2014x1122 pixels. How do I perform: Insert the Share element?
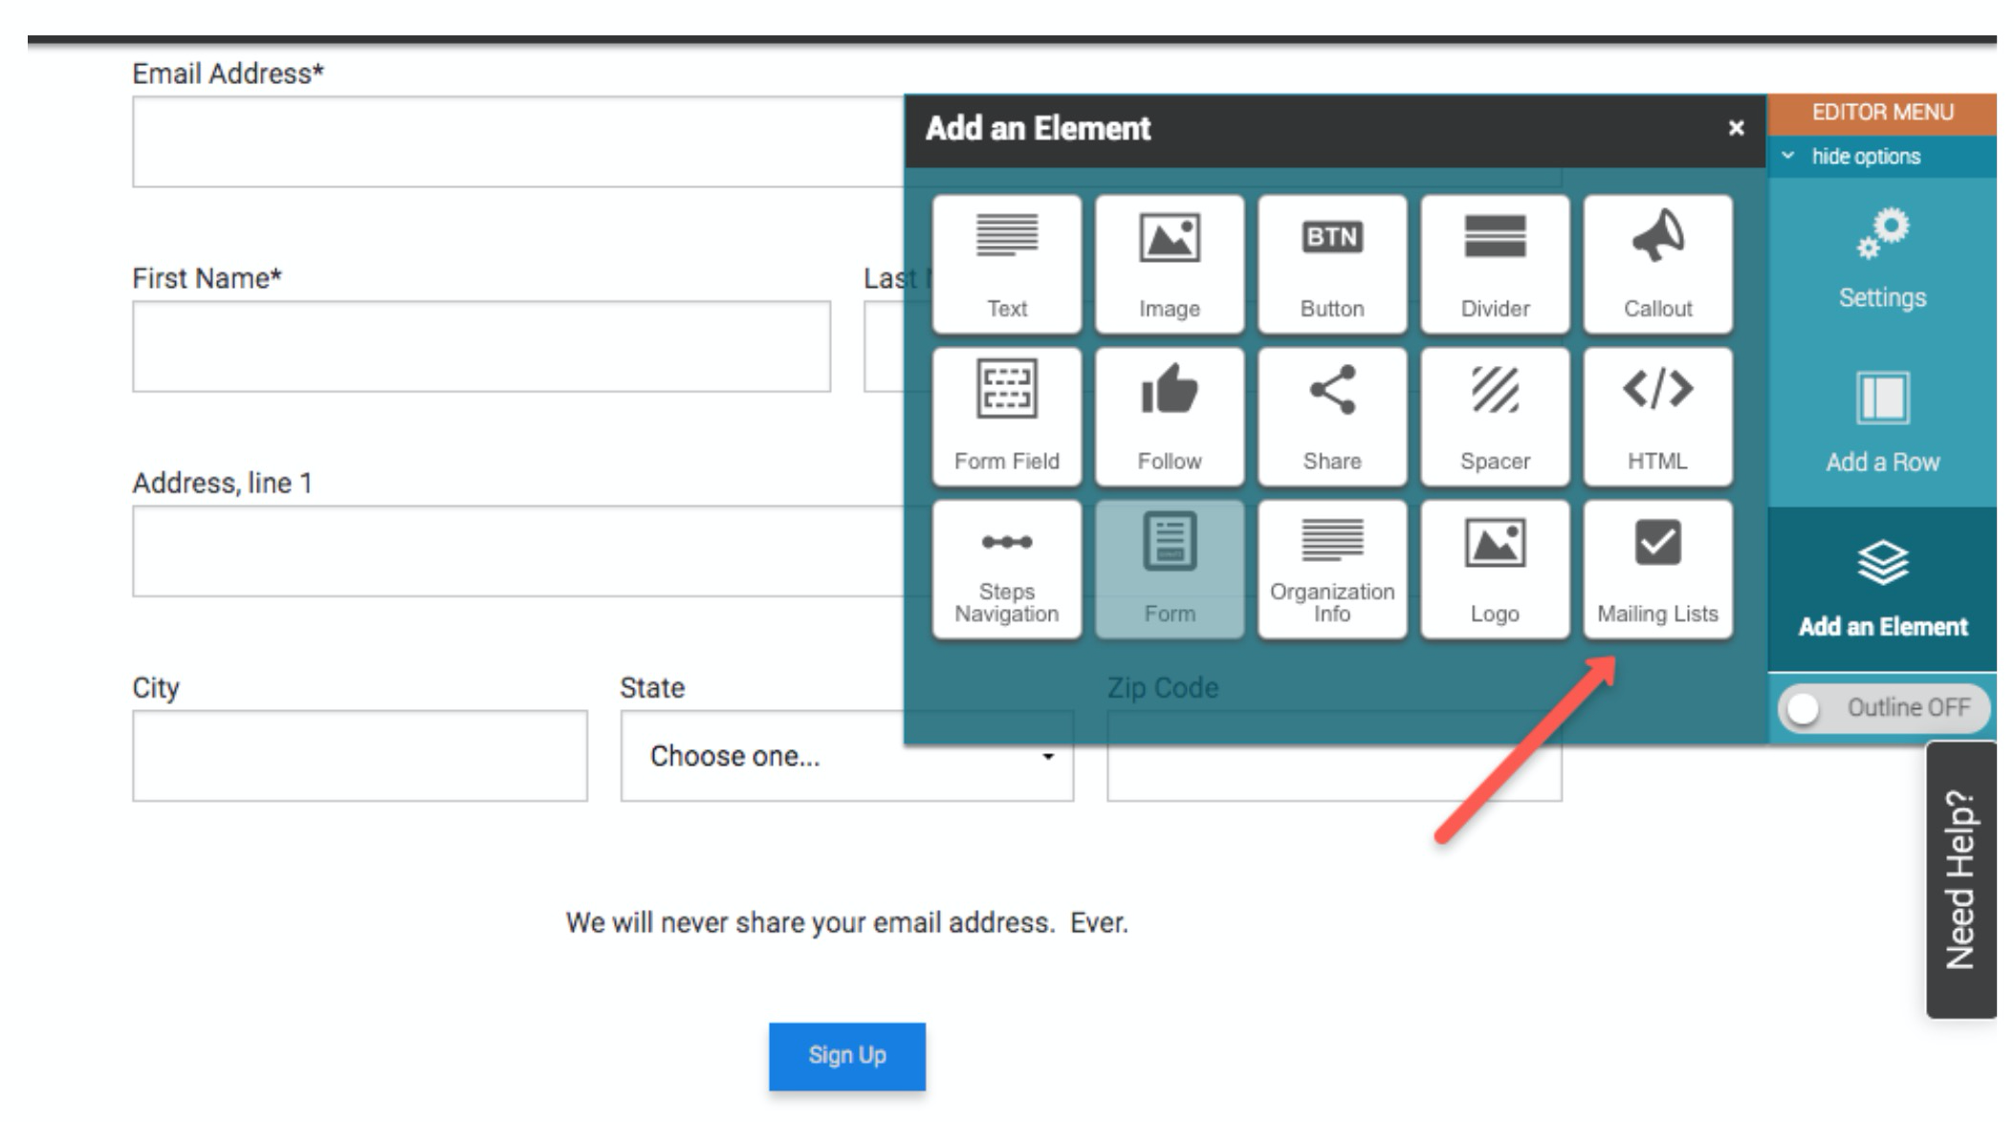[x=1331, y=417]
